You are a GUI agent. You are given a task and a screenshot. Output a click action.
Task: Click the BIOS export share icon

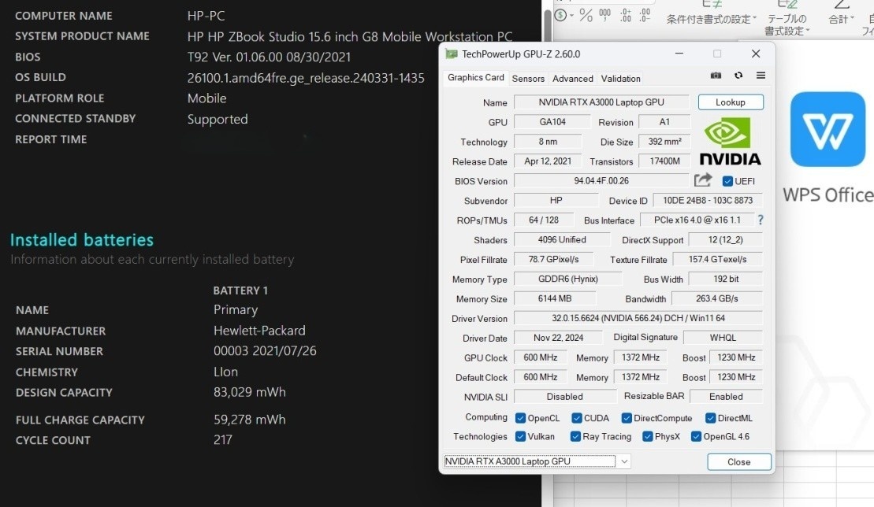click(703, 180)
